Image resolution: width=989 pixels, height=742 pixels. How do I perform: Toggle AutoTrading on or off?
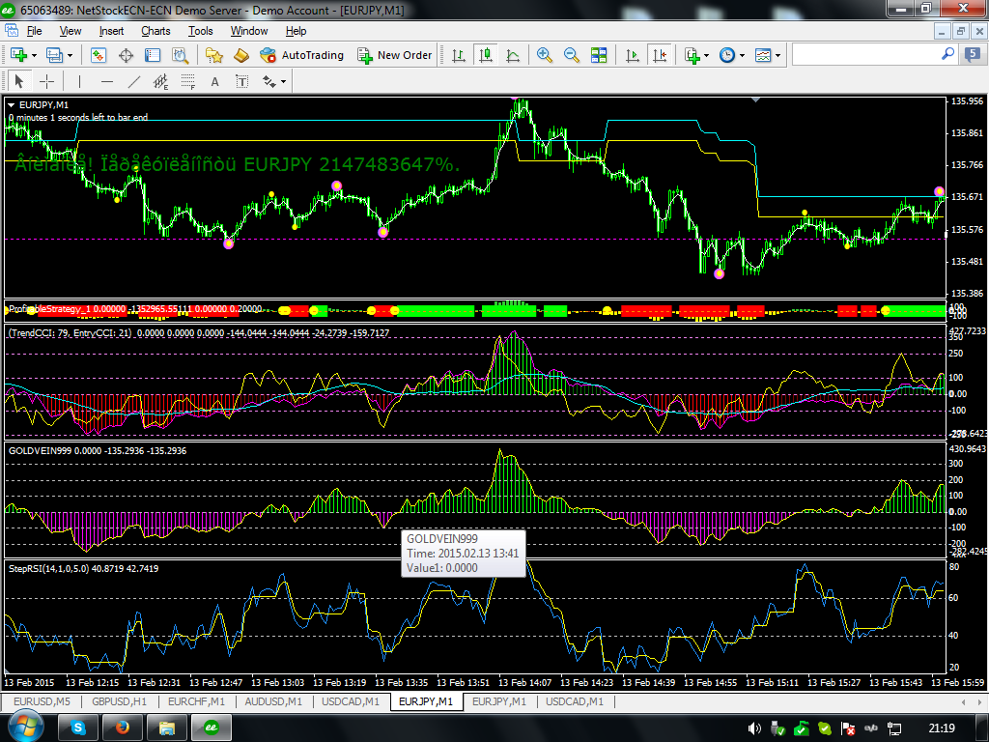[301, 55]
